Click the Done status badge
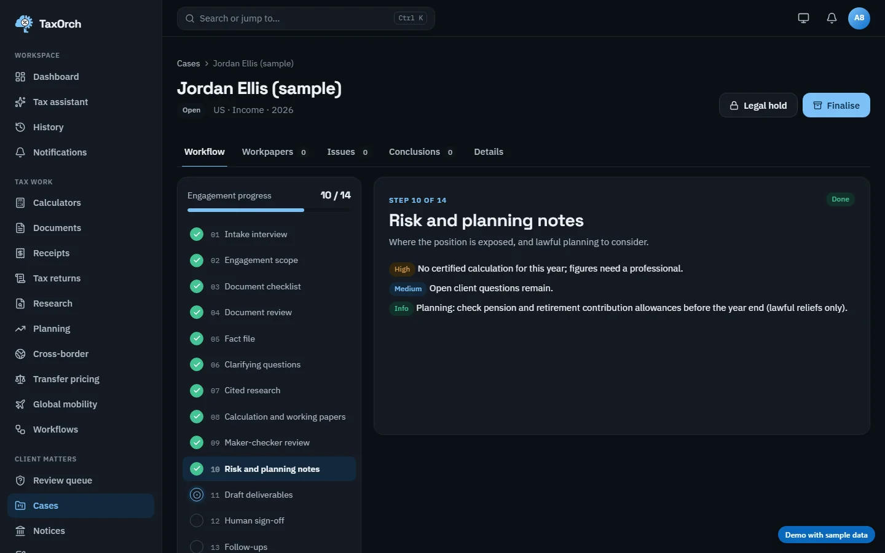 pyautogui.click(x=840, y=199)
